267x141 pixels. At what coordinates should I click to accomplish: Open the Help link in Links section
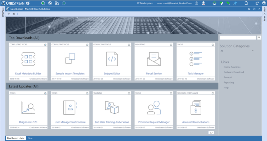click(x=226, y=87)
